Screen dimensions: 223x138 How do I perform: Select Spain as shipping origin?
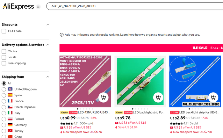click(4, 95)
